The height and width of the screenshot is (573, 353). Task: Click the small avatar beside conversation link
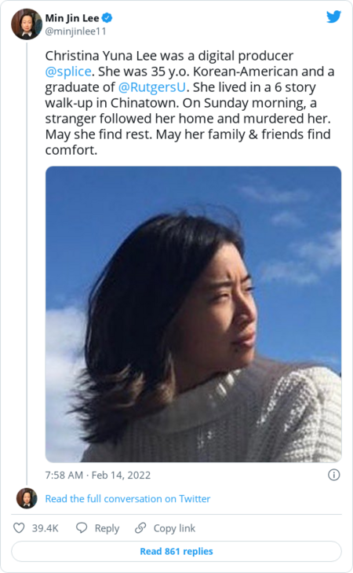pos(27,498)
